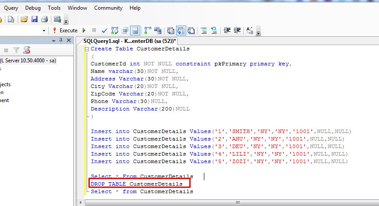Click the 'ZipCode Varchar(20)NOT NULL' line

[x=140, y=94]
